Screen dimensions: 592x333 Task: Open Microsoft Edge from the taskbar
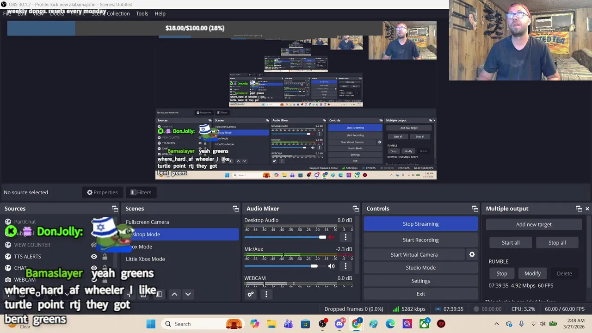tap(390, 324)
